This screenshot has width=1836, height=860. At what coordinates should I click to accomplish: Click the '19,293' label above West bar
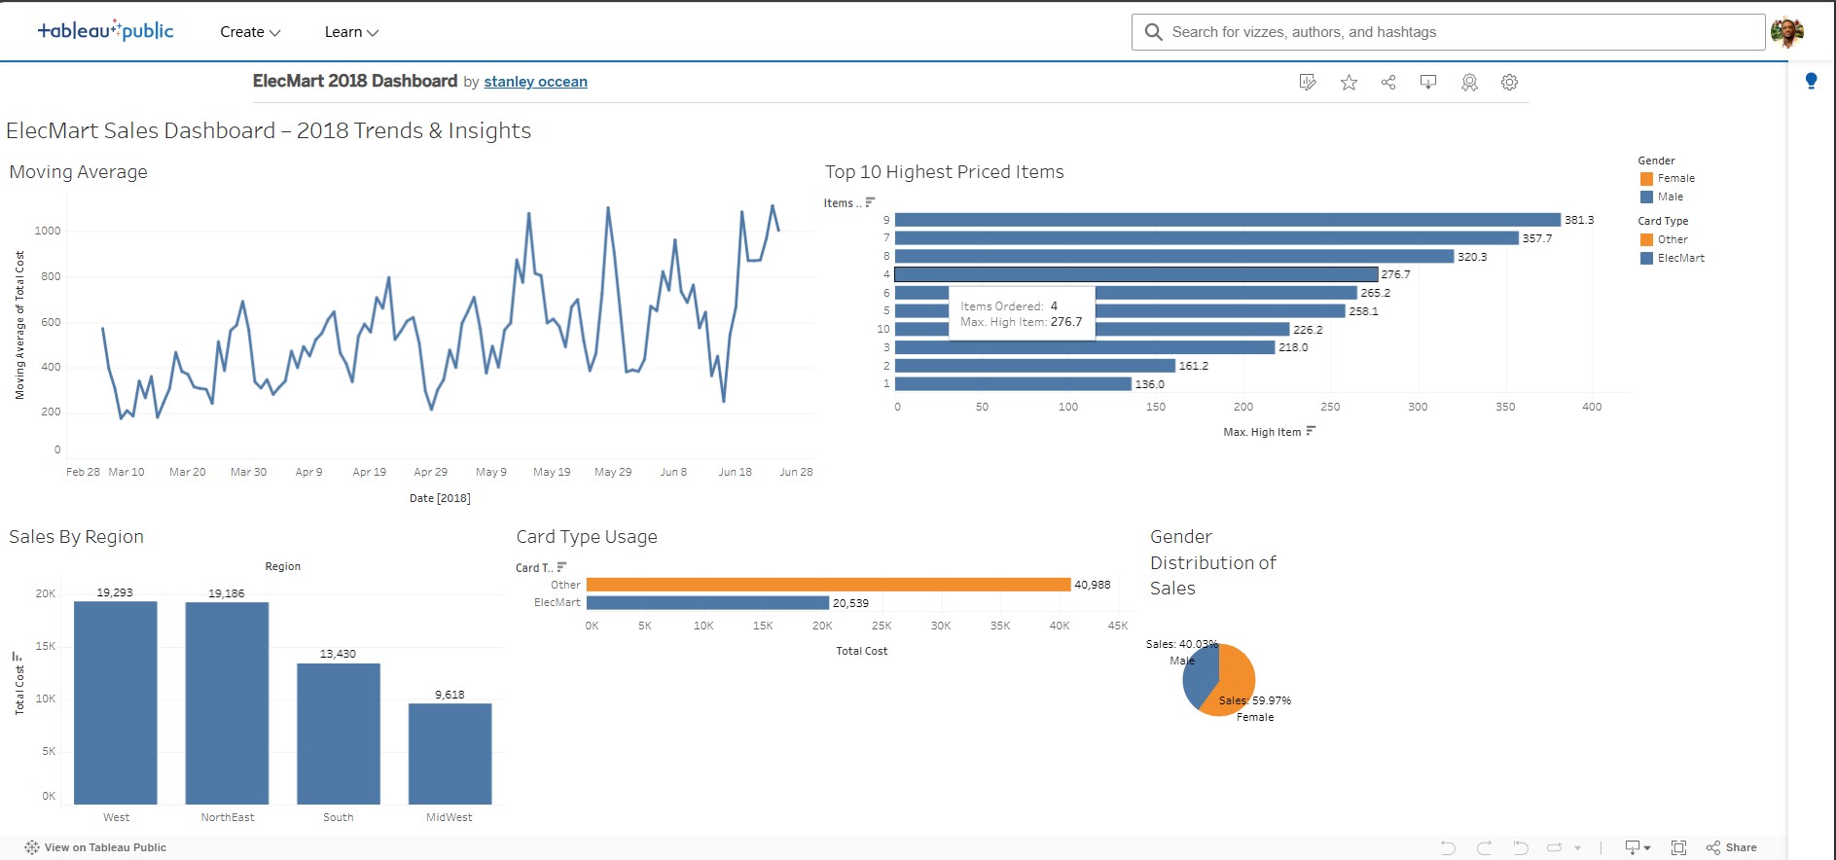coord(115,592)
